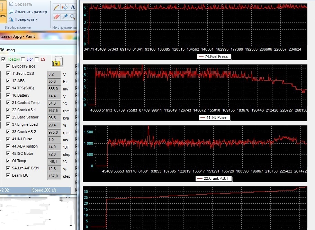This screenshot has height=230, width=315.
Task: Select the Text tool in Paint
Action: [73, 7]
